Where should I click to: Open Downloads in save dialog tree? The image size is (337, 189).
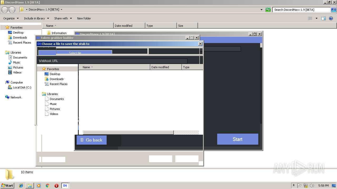(x=57, y=79)
